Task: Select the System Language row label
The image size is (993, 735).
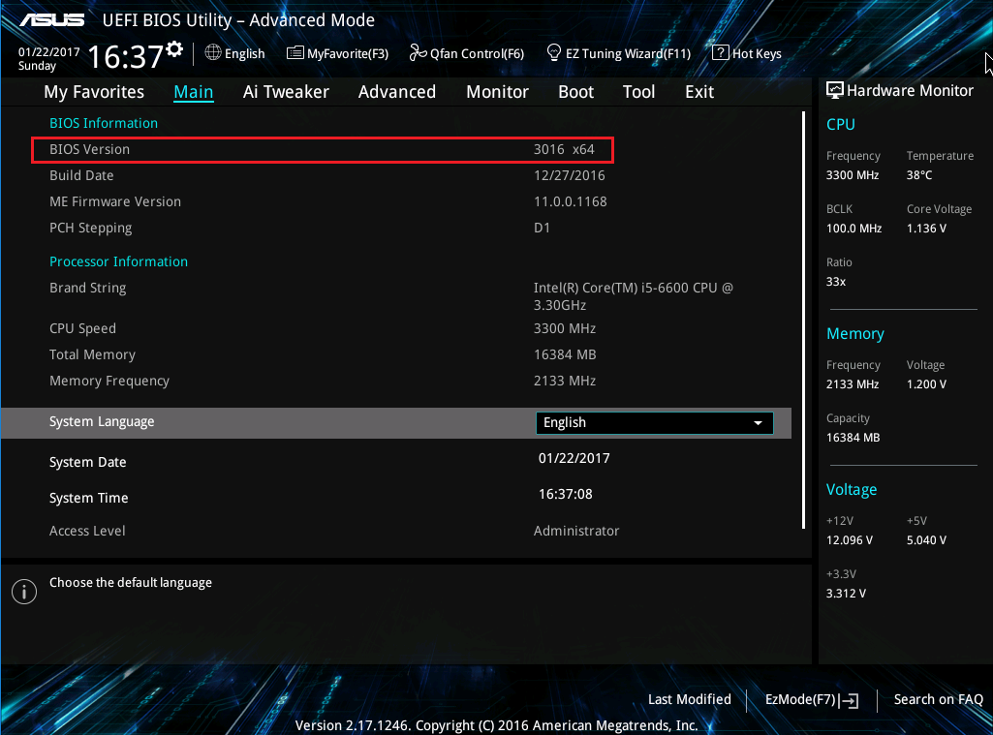Action: (x=102, y=421)
